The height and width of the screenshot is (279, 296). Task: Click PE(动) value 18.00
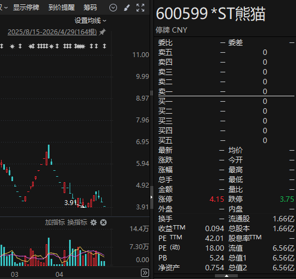[x=214, y=248]
